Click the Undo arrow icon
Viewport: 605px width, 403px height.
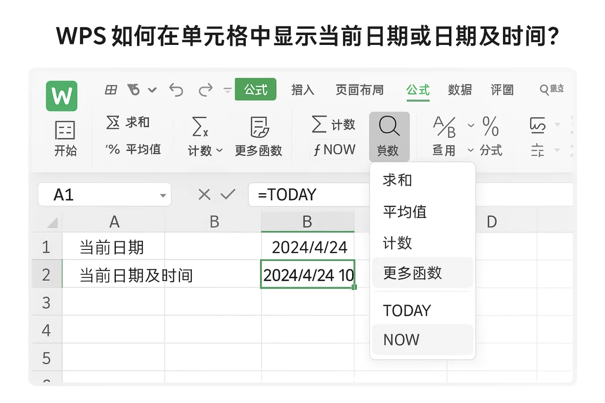175,90
